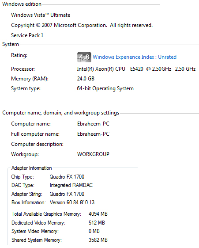Click the 512 MB dedicated video memory value

(97, 223)
